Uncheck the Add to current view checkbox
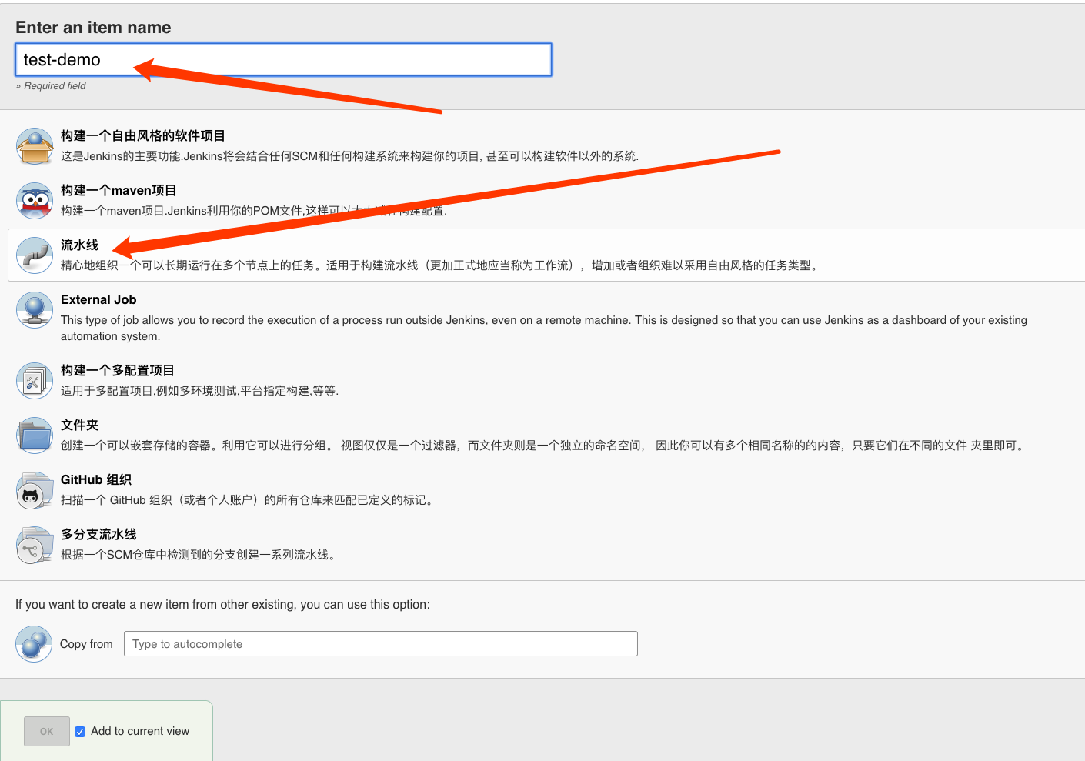The width and height of the screenshot is (1085, 761). pyautogui.click(x=80, y=732)
